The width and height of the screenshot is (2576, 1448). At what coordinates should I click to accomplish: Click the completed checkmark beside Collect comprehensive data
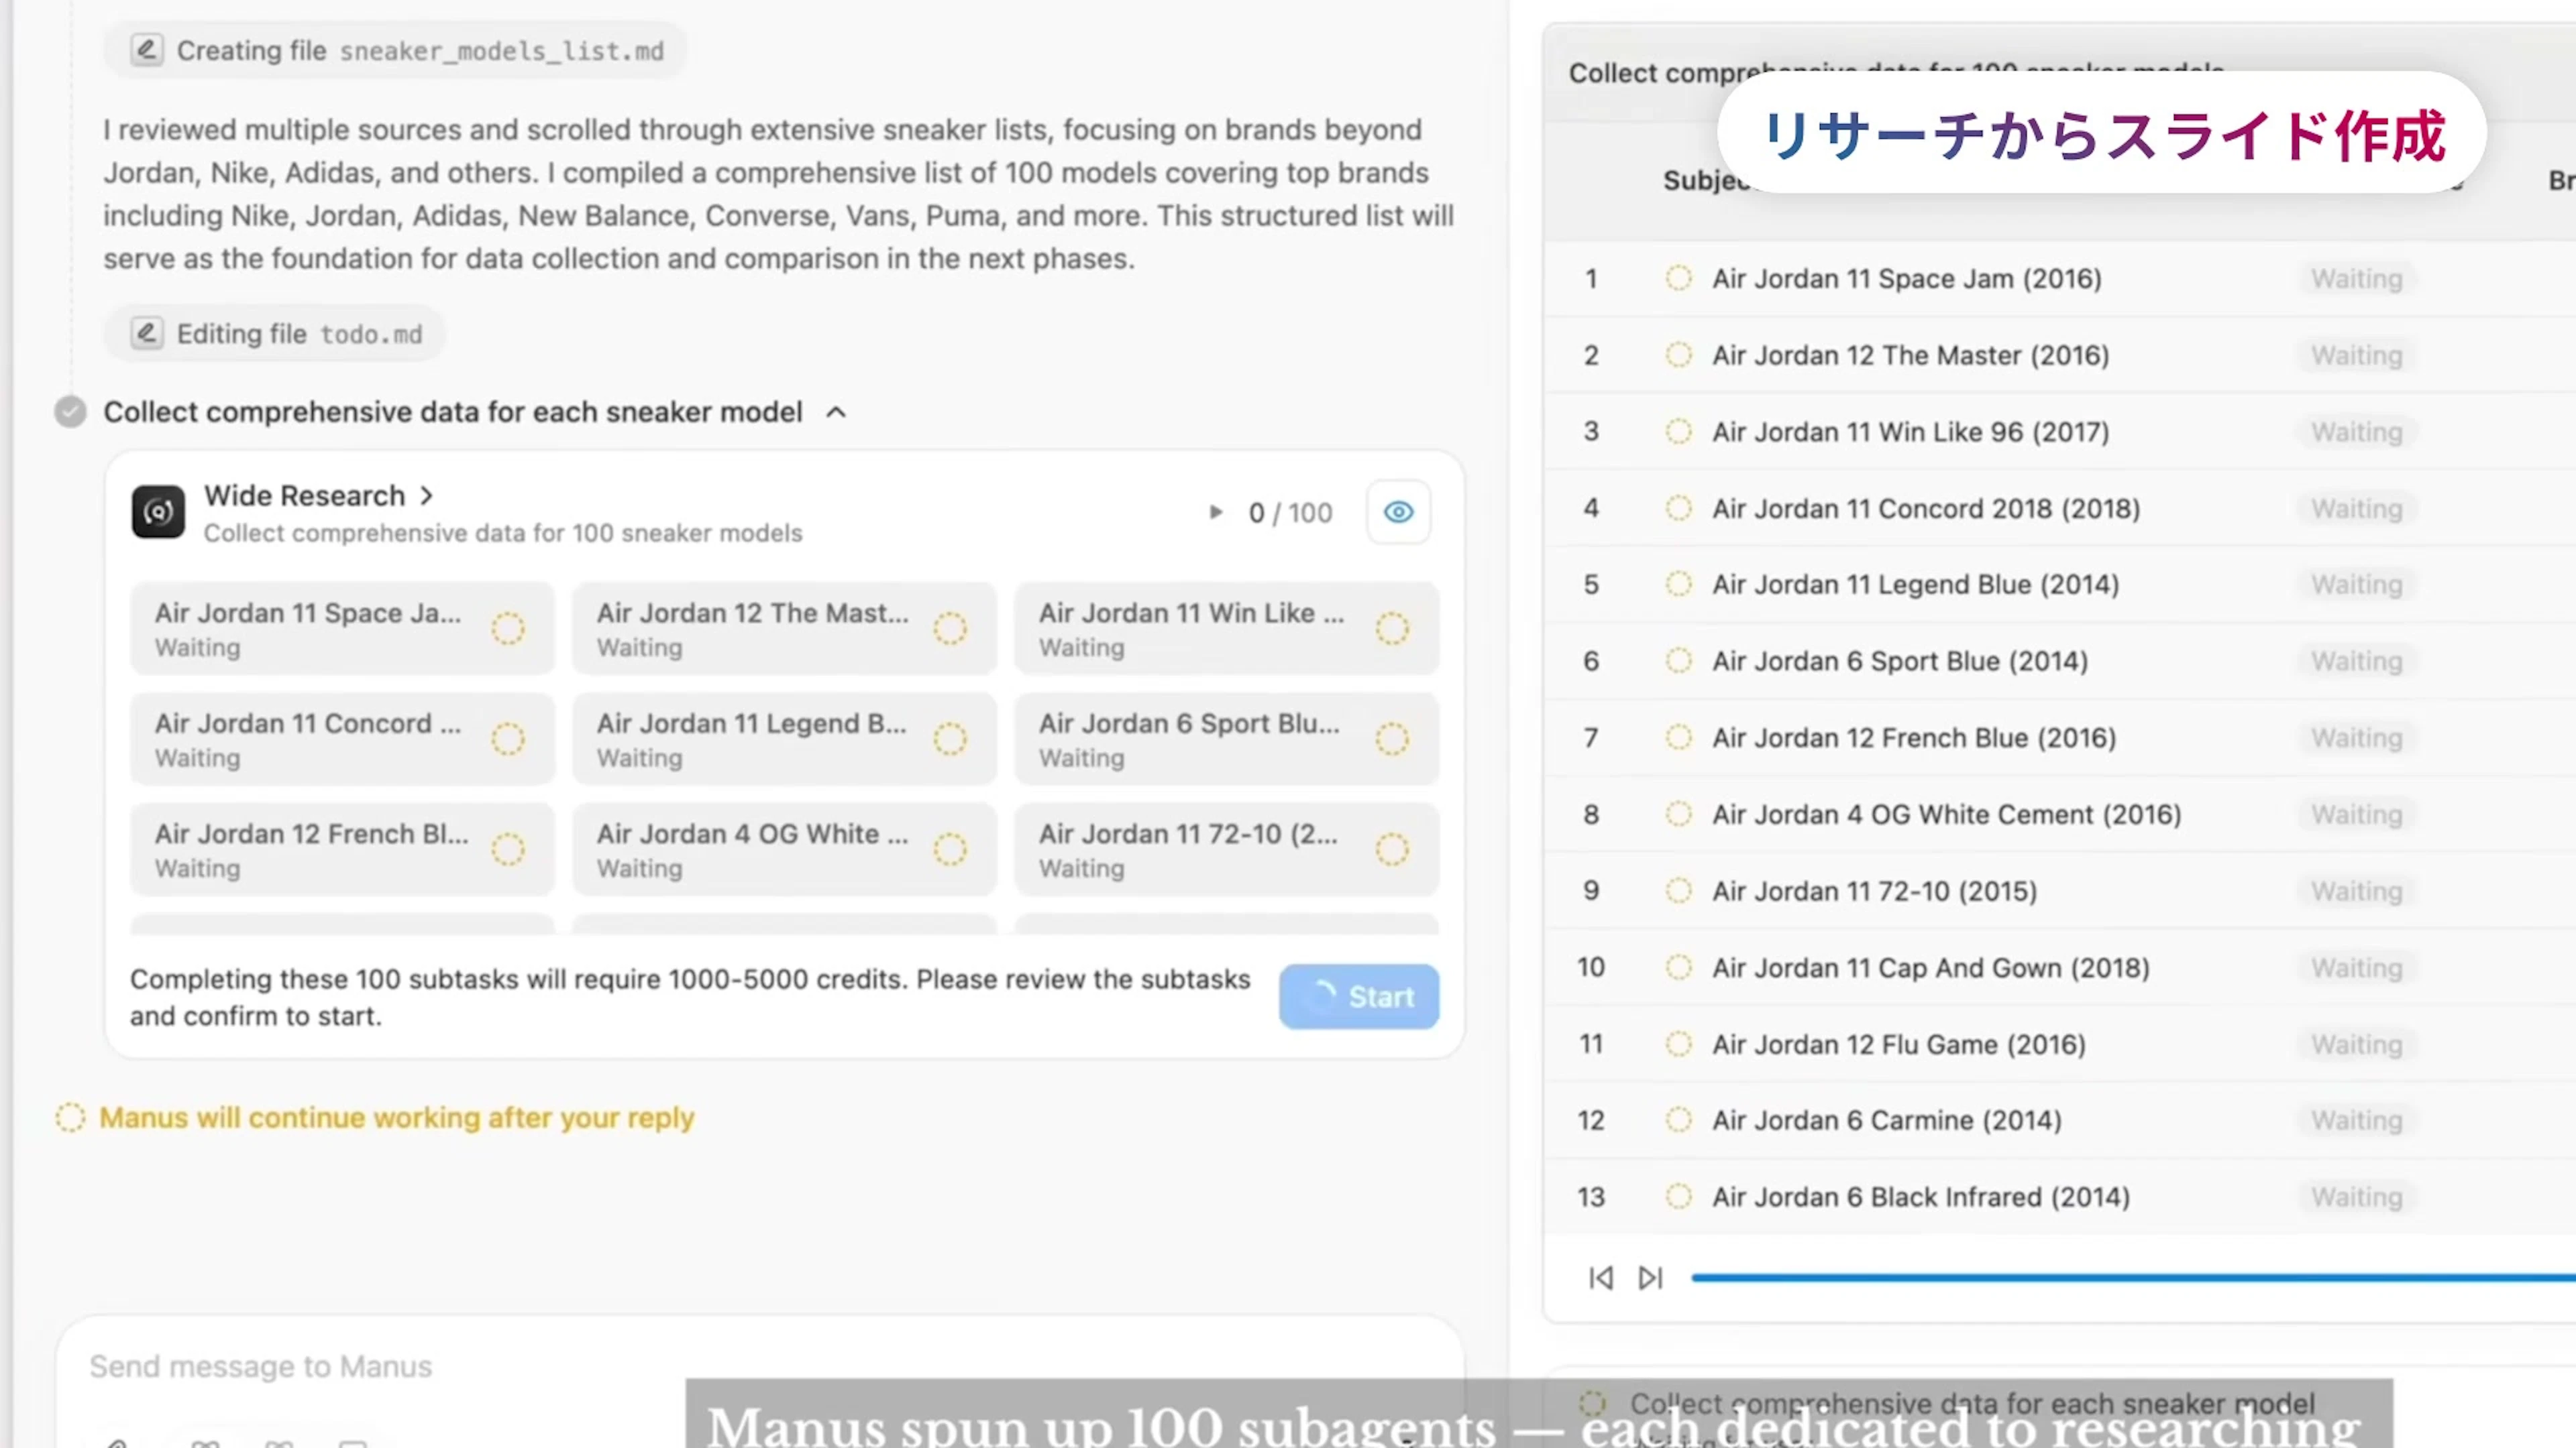point(70,412)
